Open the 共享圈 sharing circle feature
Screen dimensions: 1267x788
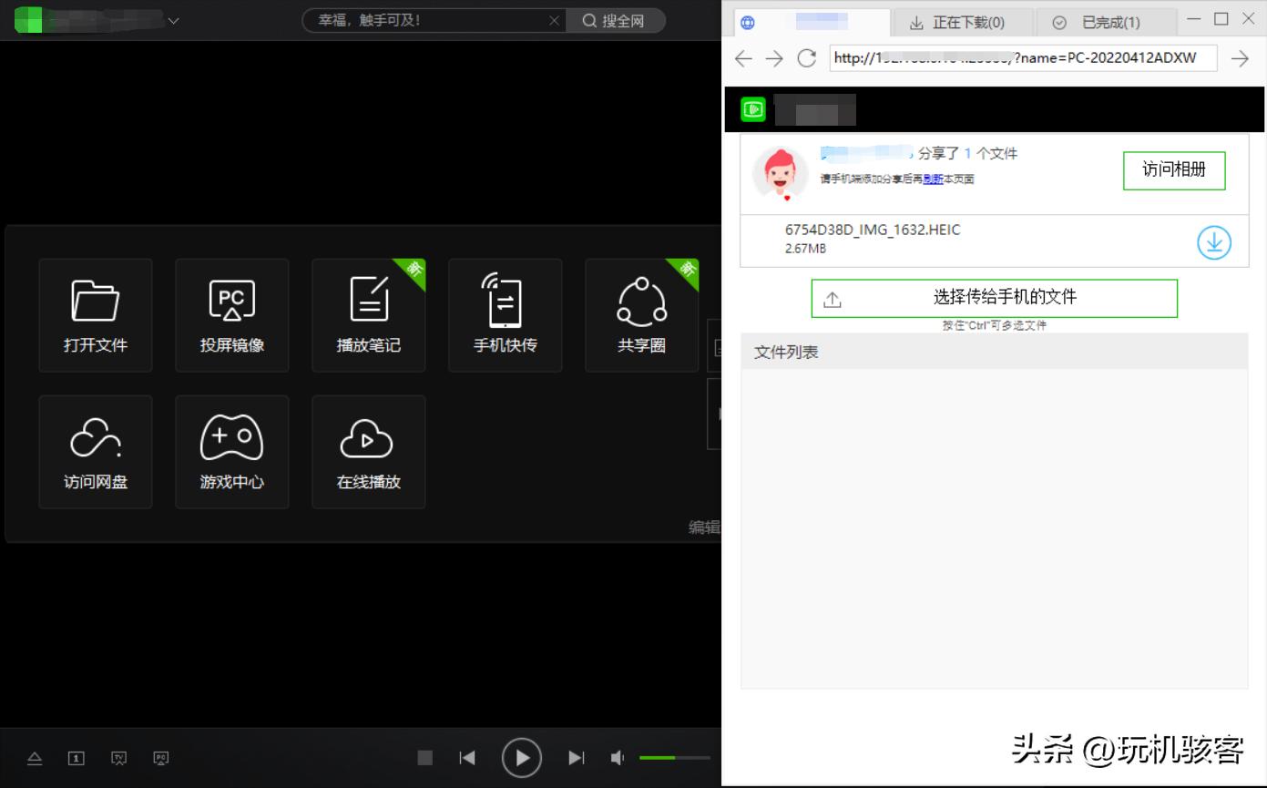[641, 314]
